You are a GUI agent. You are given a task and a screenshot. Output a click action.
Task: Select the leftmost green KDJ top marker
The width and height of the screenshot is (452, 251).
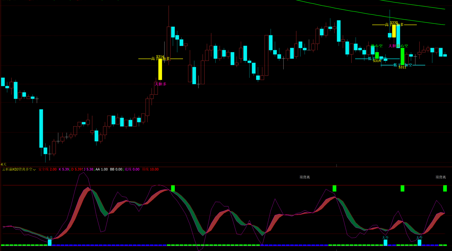coord(173,188)
